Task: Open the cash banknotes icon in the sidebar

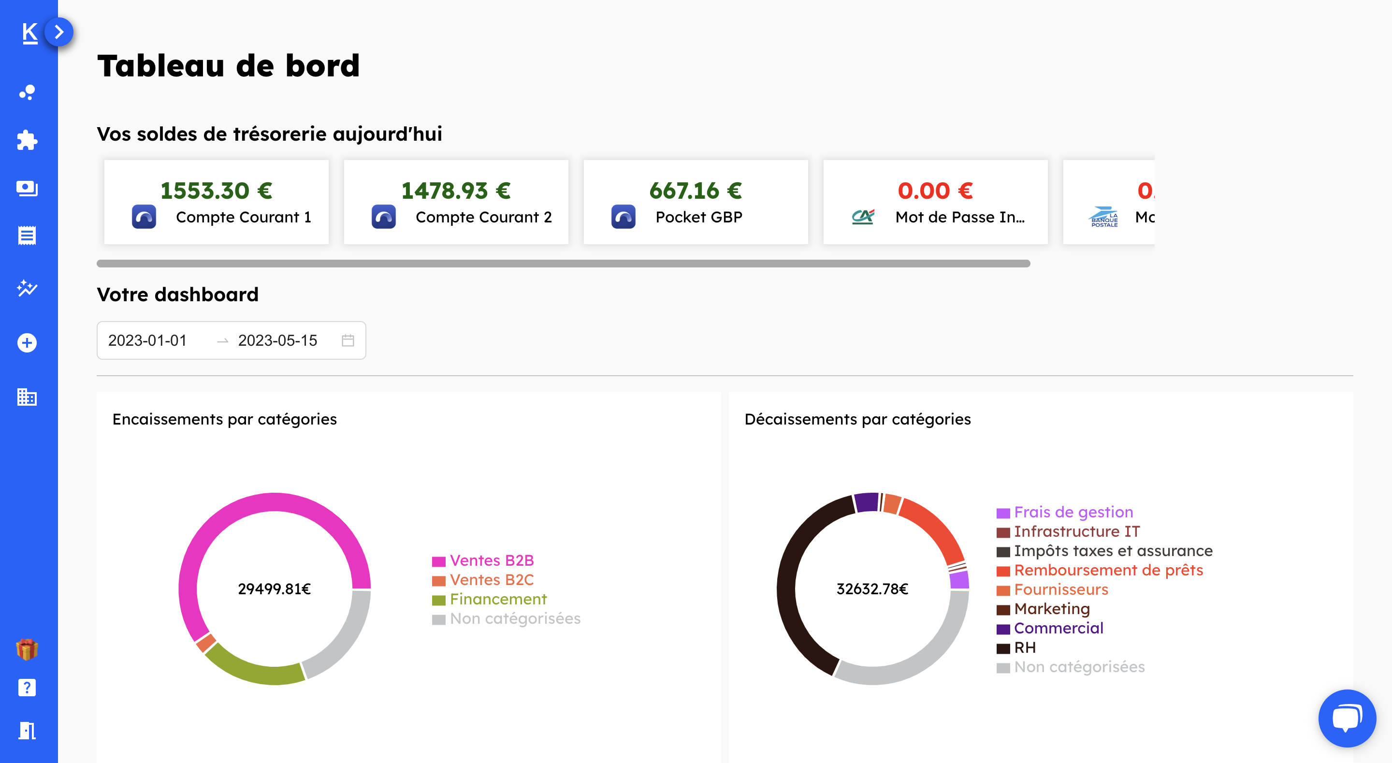Action: click(27, 188)
